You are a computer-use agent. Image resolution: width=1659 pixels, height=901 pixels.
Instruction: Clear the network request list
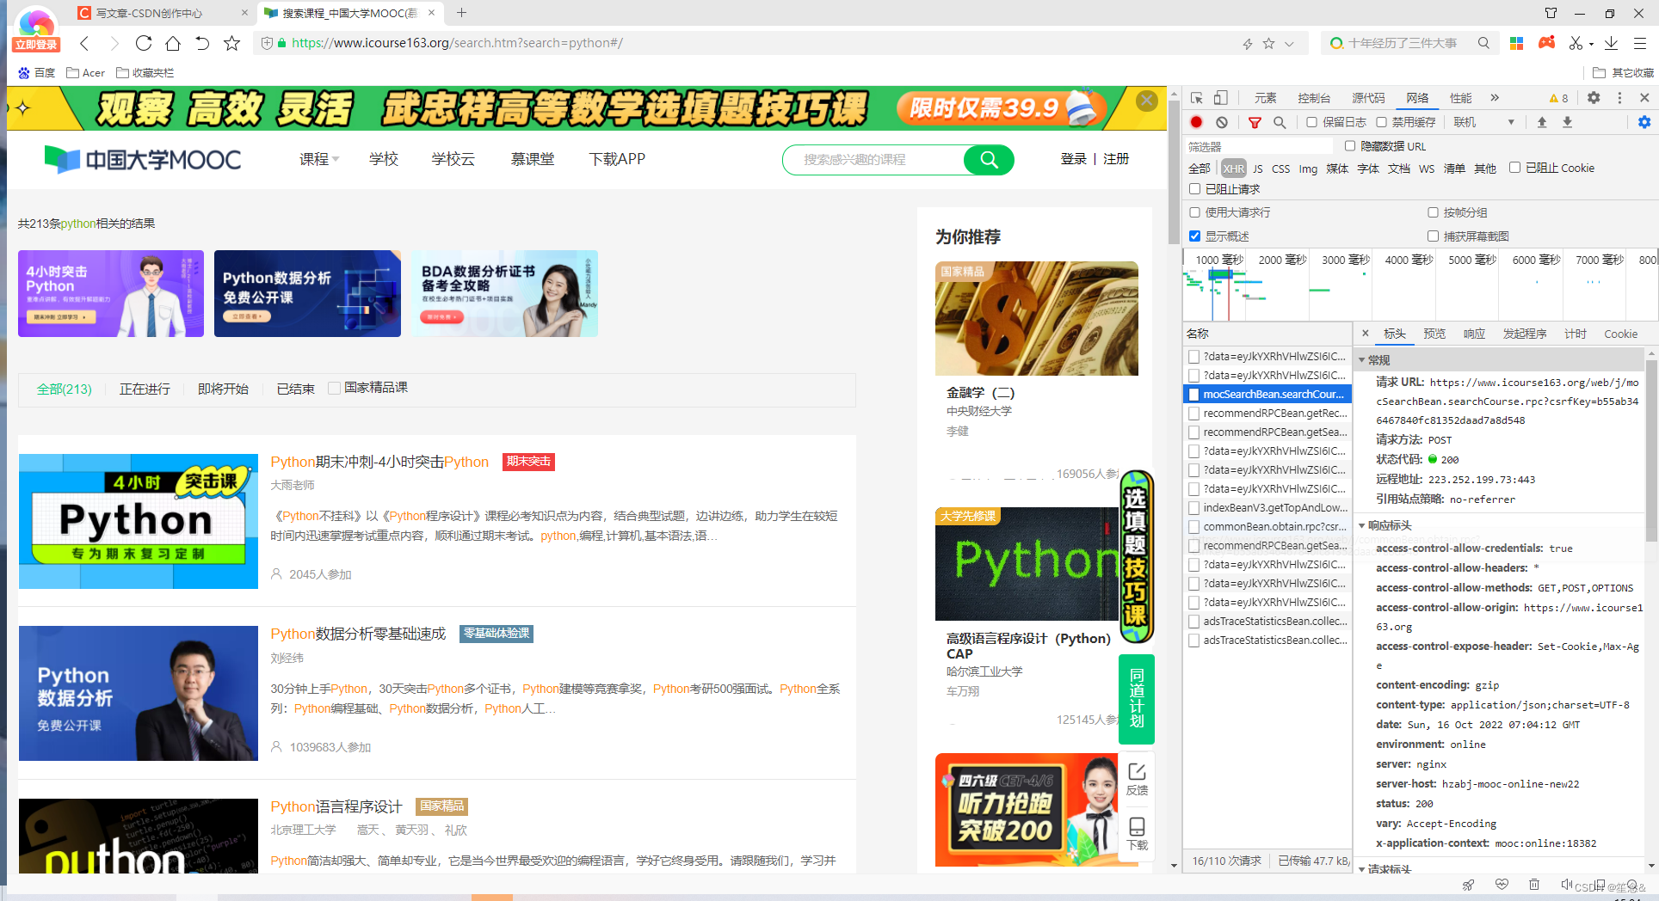[1223, 122]
